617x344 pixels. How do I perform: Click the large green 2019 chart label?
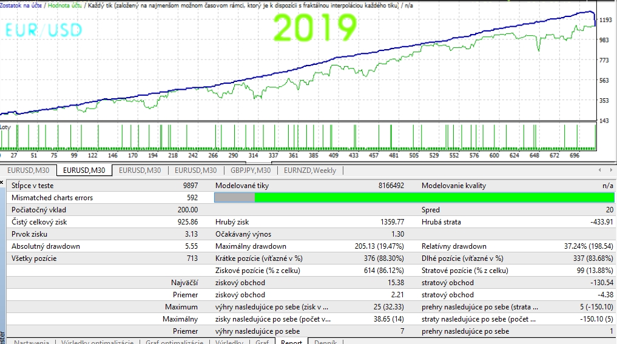click(314, 28)
